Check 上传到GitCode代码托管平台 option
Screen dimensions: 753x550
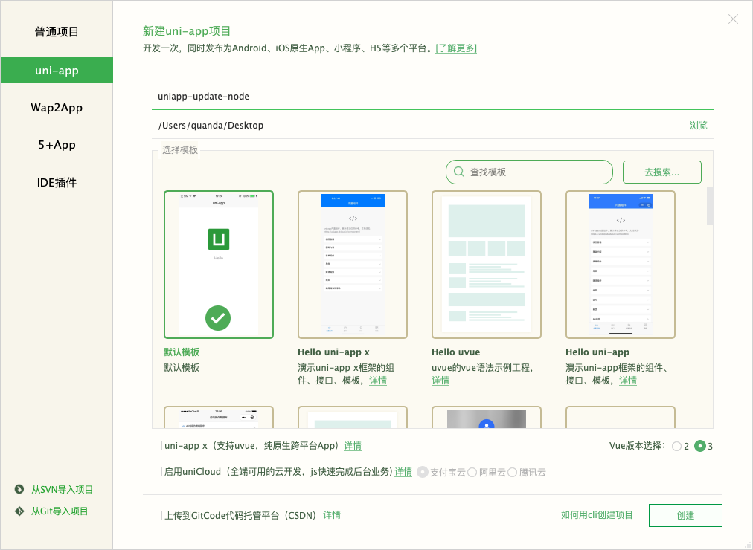(x=157, y=516)
